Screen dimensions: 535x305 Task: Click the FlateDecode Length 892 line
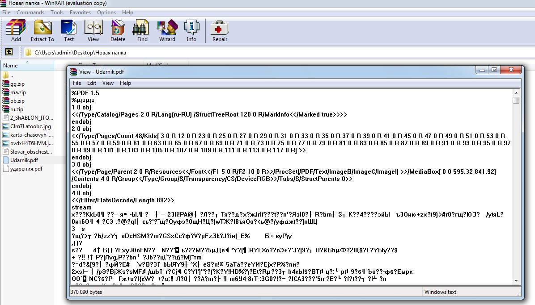[123, 201]
